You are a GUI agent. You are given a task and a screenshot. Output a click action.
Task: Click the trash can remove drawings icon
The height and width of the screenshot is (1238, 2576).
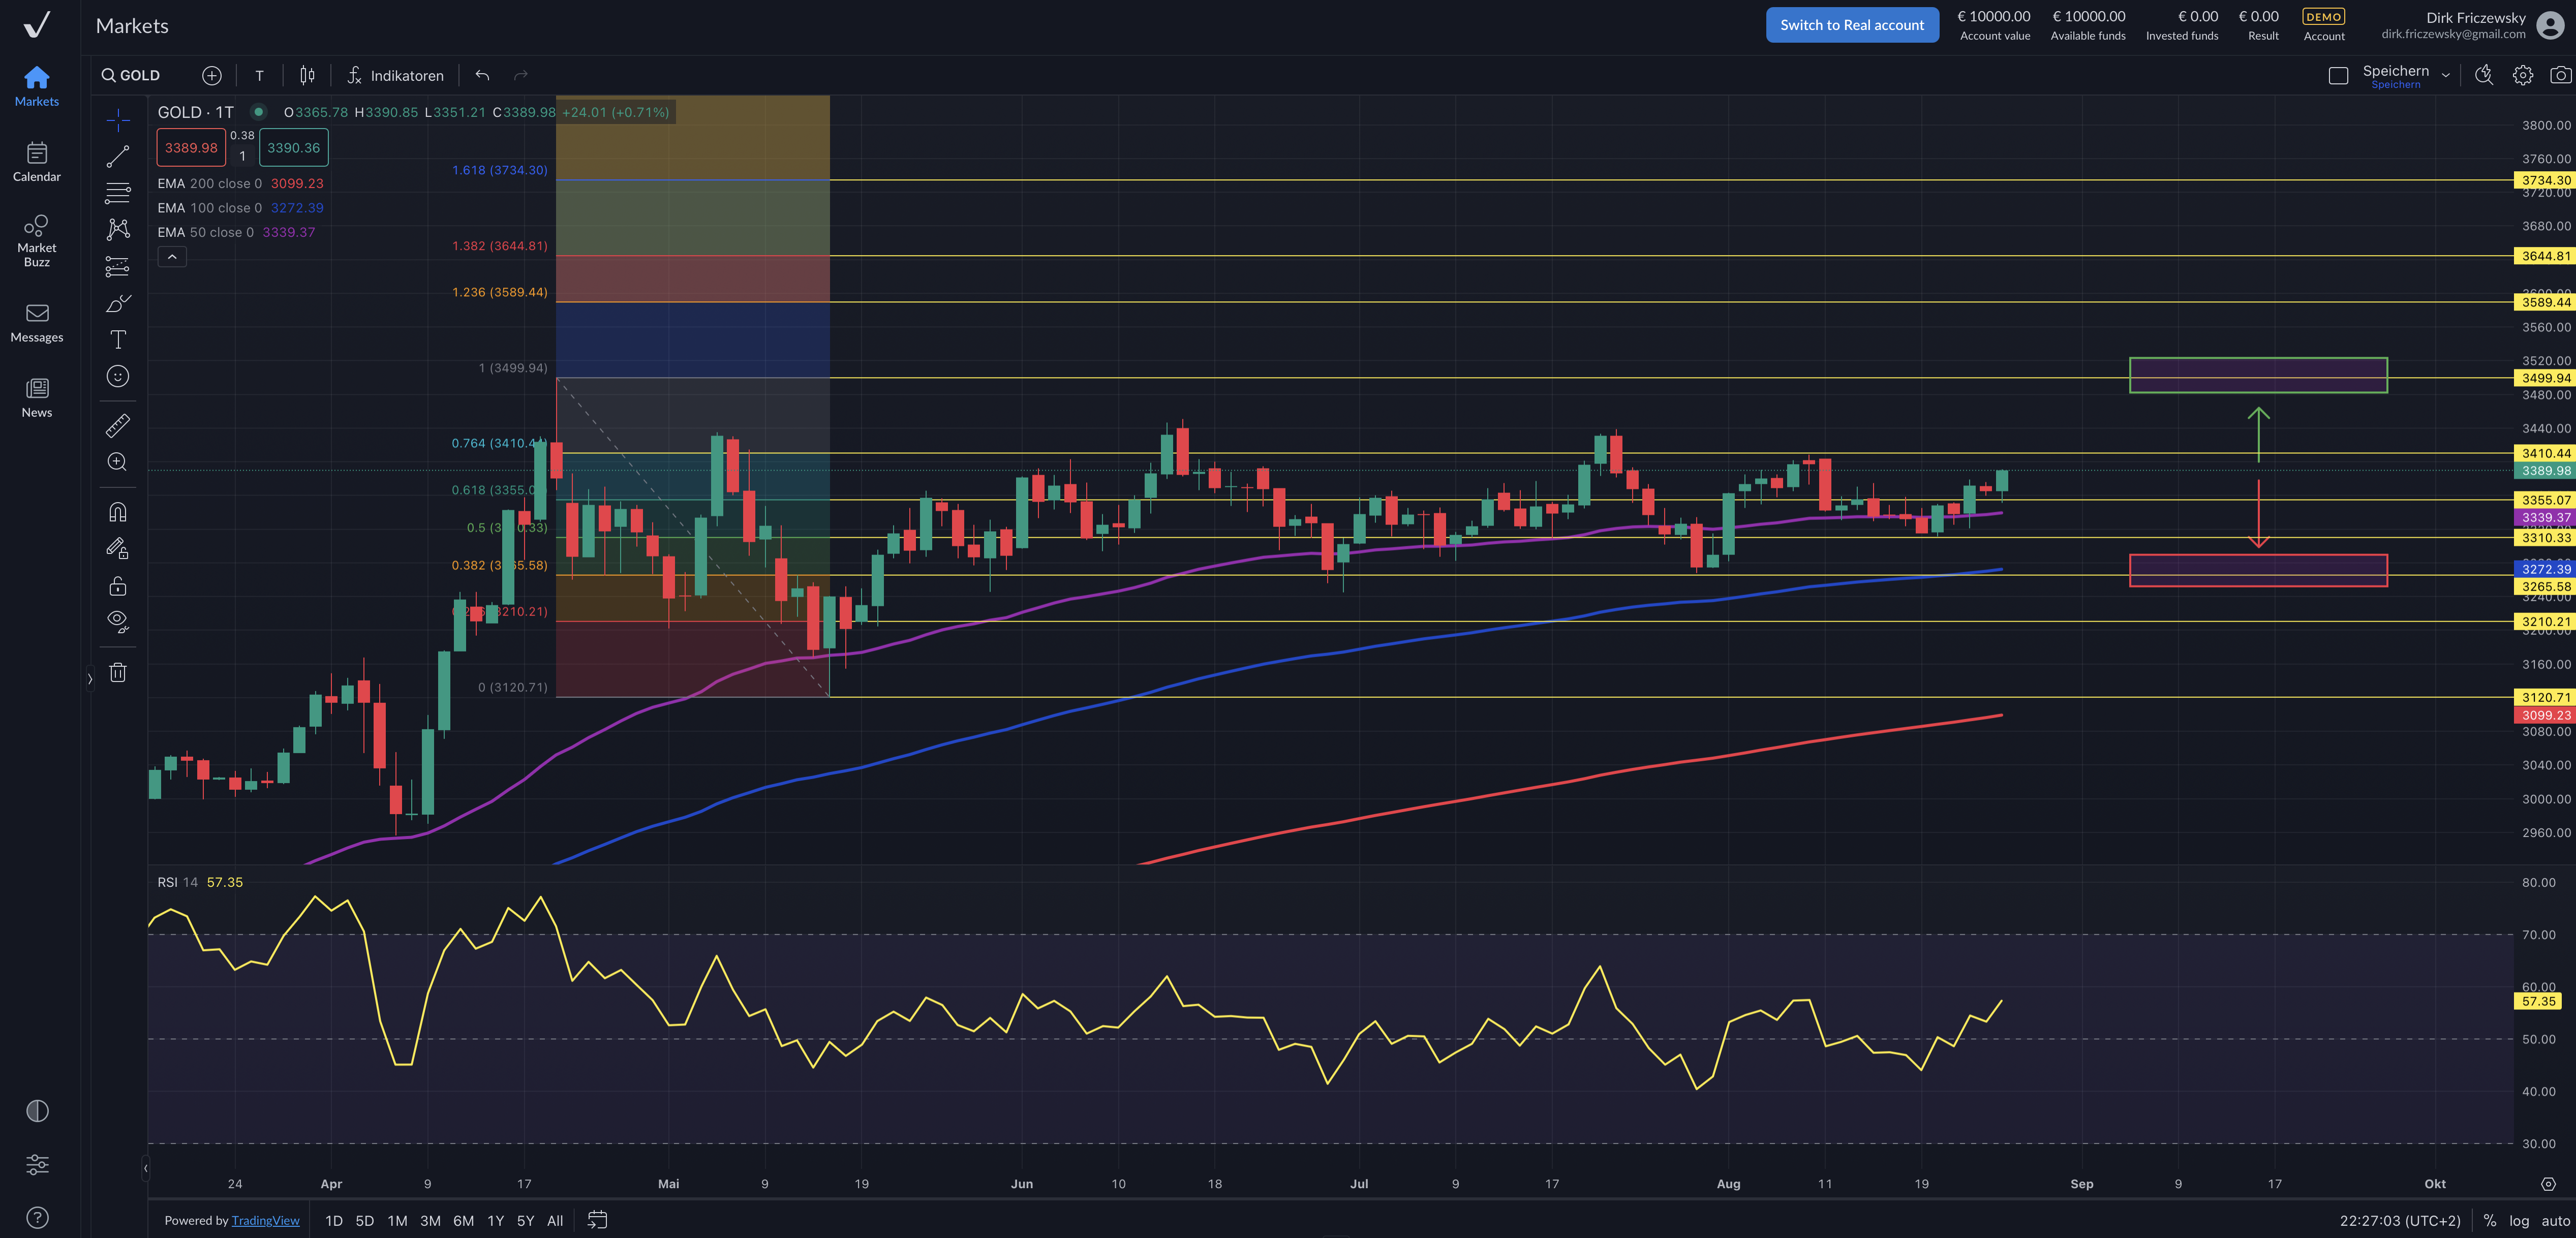(x=118, y=673)
